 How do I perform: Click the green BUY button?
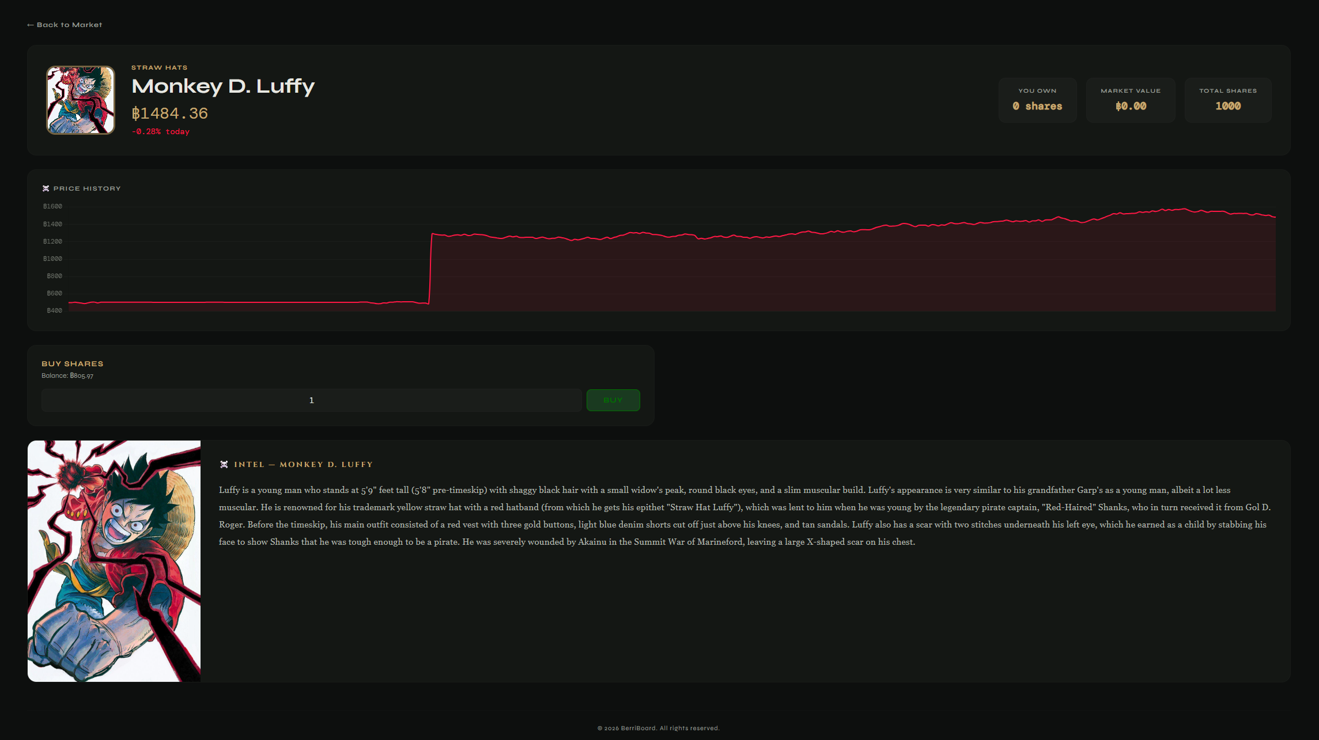(613, 400)
